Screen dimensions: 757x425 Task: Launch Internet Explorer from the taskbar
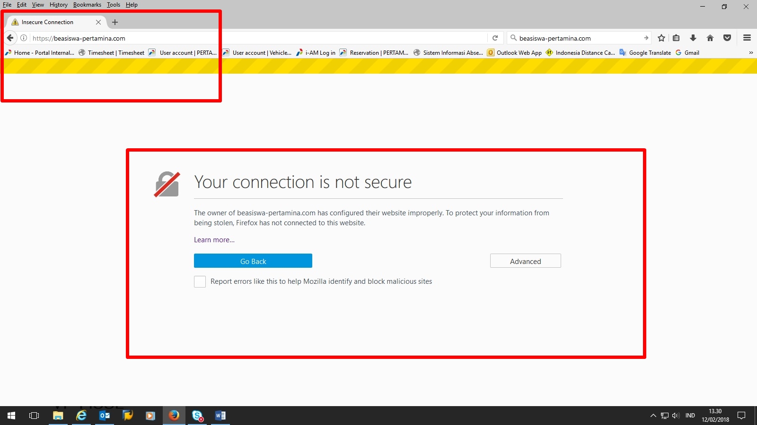[x=81, y=416]
